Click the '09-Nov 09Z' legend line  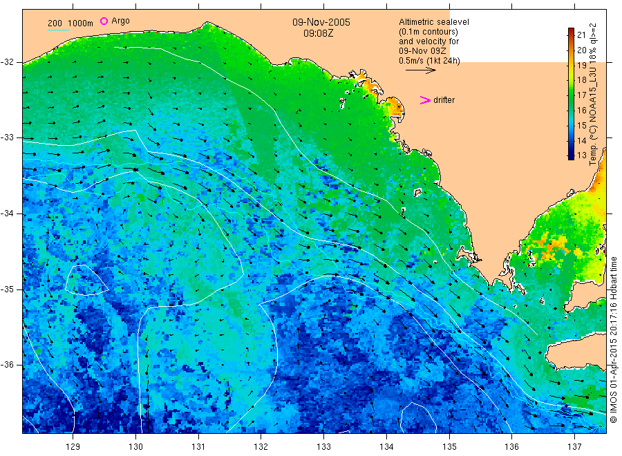click(x=422, y=51)
